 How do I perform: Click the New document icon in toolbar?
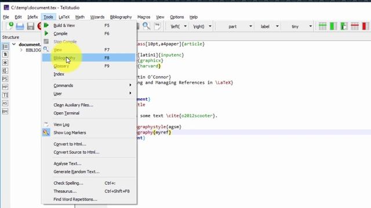pos(9,26)
